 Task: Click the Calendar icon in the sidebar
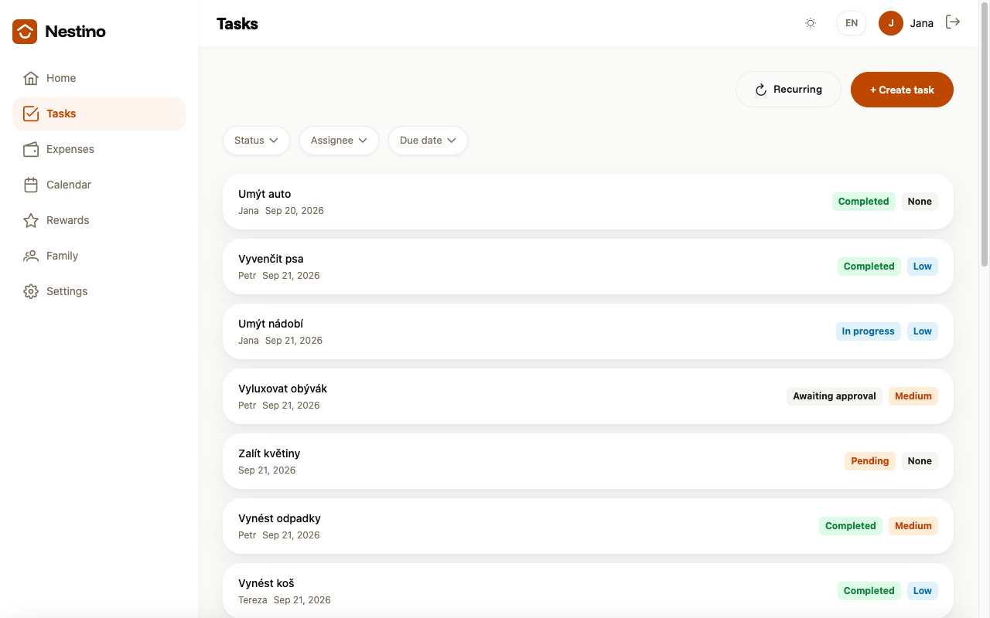point(31,185)
